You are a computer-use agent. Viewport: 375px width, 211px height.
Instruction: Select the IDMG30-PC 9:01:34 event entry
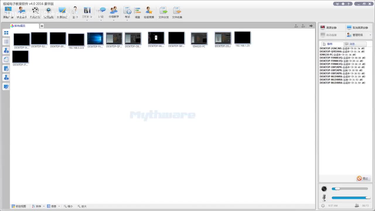(x=338, y=55)
